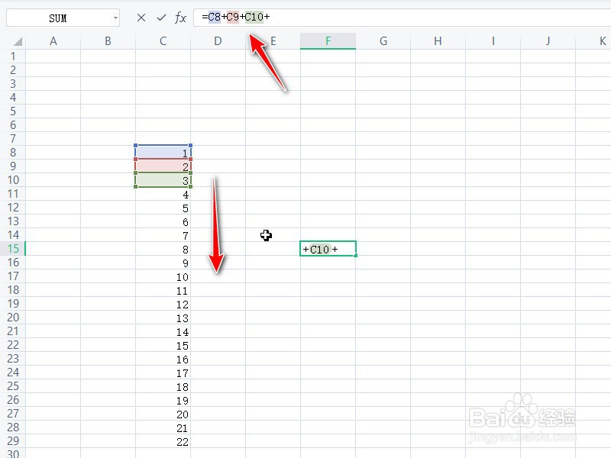This screenshot has width=611, height=458.
Task: Click cell C18 containing 11
Action: pyautogui.click(x=163, y=290)
